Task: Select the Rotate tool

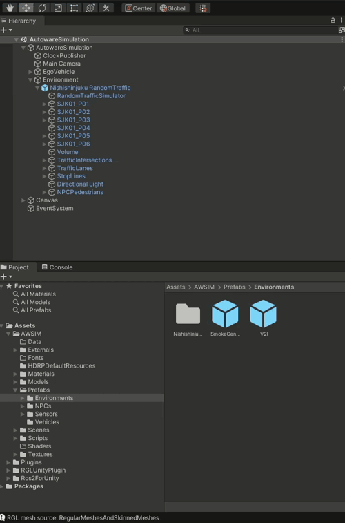Action: [42, 8]
